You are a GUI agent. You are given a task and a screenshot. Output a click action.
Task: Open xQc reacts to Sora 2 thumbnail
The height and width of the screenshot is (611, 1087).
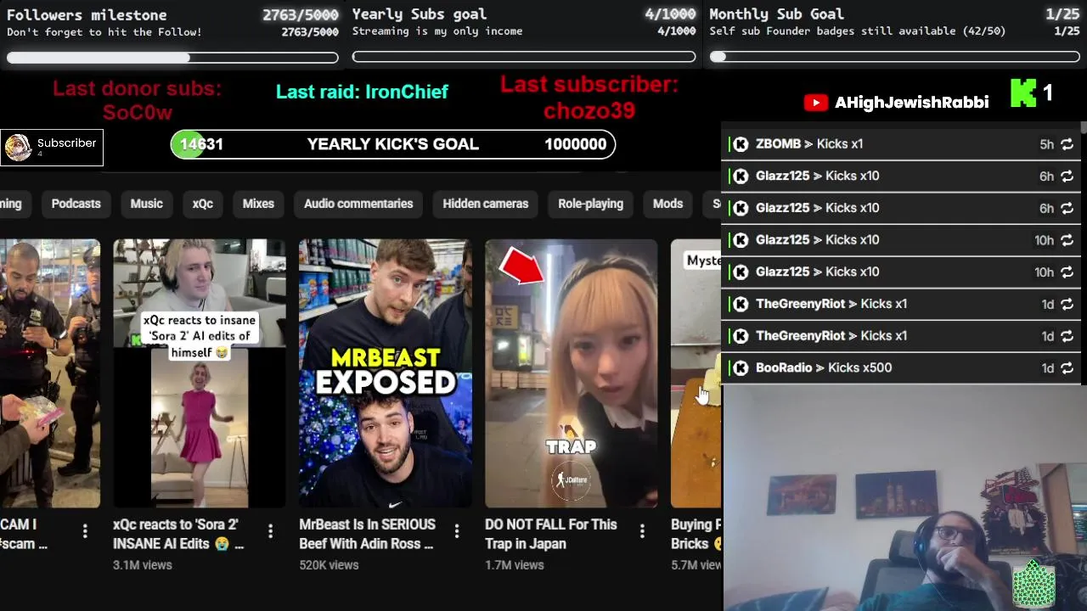pyautogui.click(x=200, y=373)
